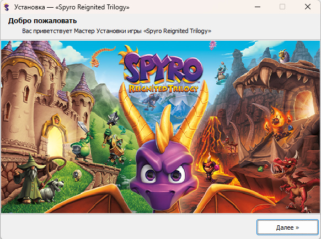321x239 pixels.
Task: Click the Spyro installer icon in title bar
Action: pyautogui.click(x=7, y=7)
